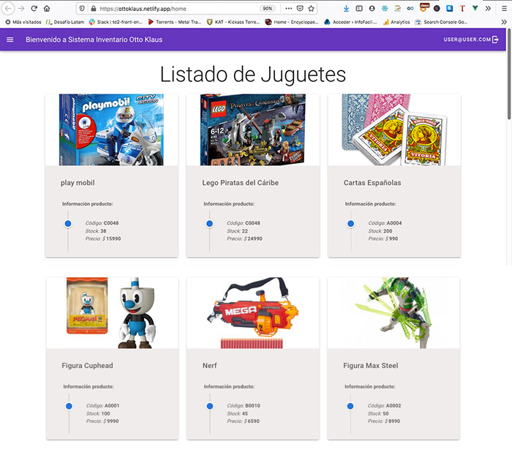The image size is (512, 458).
Task: Open the Firefox application menu
Action: [504, 9]
